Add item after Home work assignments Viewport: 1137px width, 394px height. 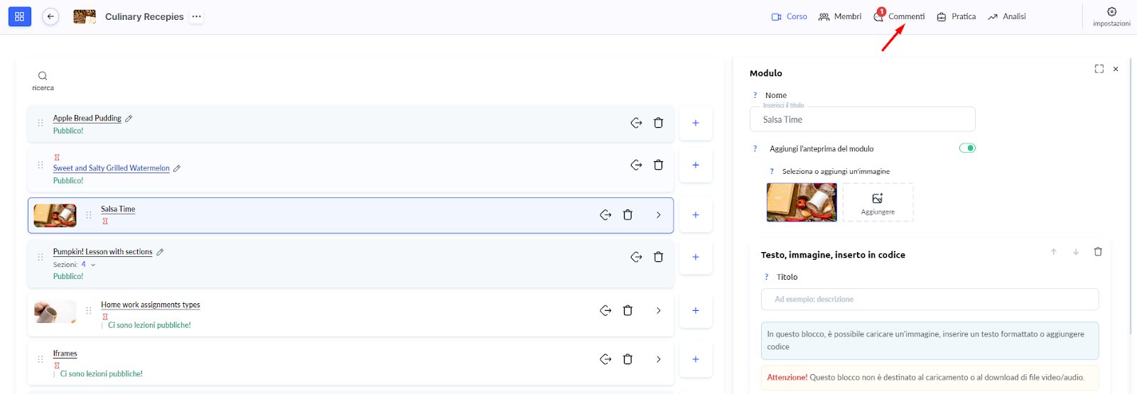pyautogui.click(x=695, y=310)
